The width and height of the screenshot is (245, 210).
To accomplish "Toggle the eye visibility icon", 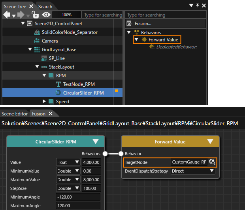I will (46, 15).
